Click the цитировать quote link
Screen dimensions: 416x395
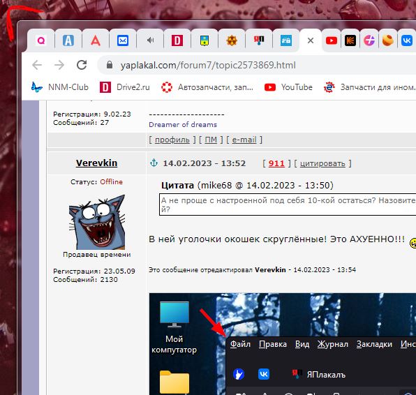pyautogui.click(x=322, y=163)
